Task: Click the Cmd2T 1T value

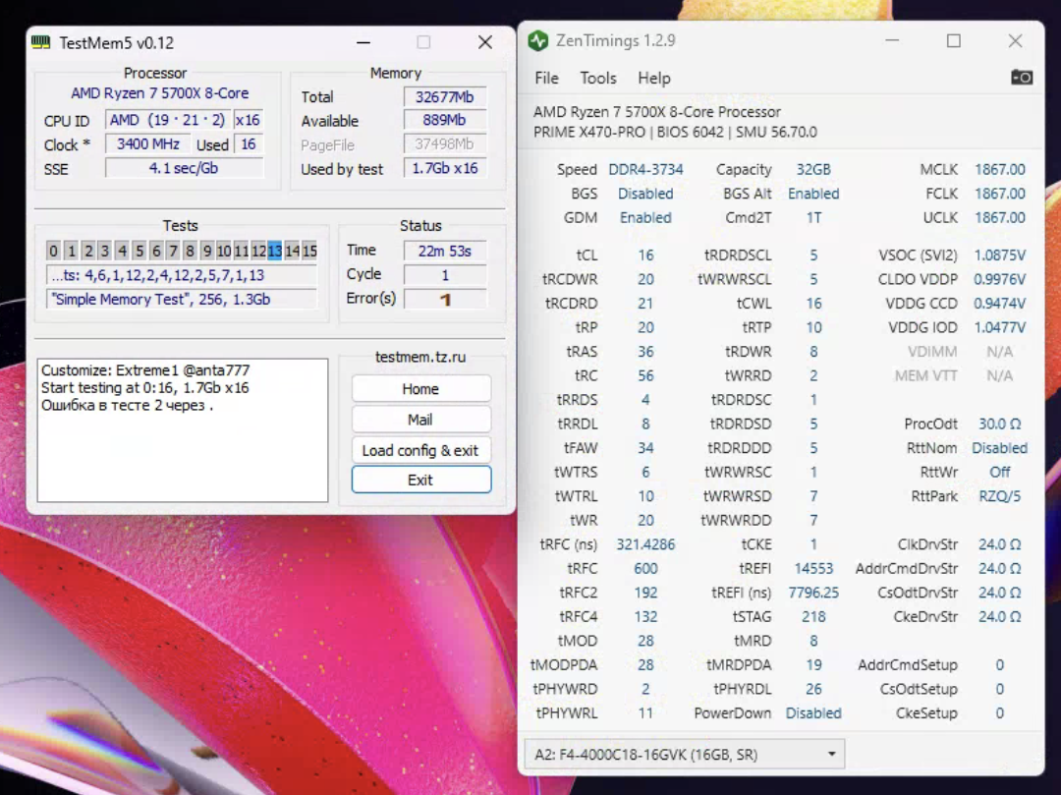Action: coord(813,218)
